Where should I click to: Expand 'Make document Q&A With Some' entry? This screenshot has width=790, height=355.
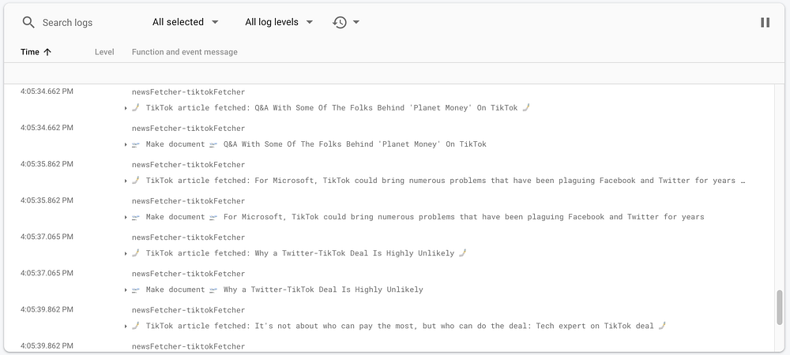coord(126,144)
